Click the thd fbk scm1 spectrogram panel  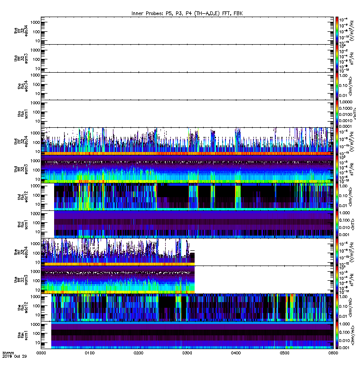187,224
